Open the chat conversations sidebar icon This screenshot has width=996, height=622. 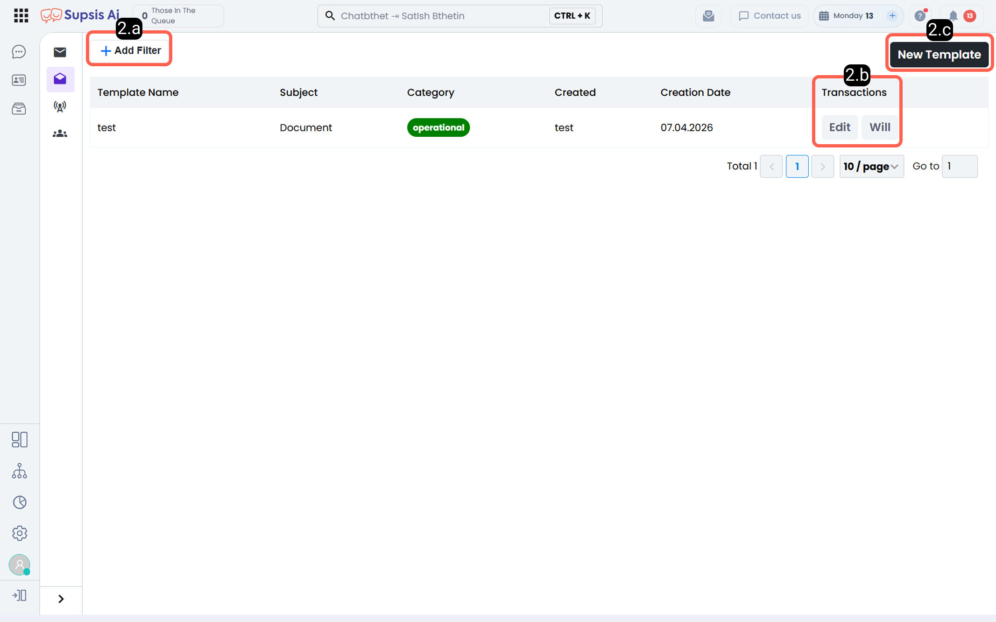[19, 52]
